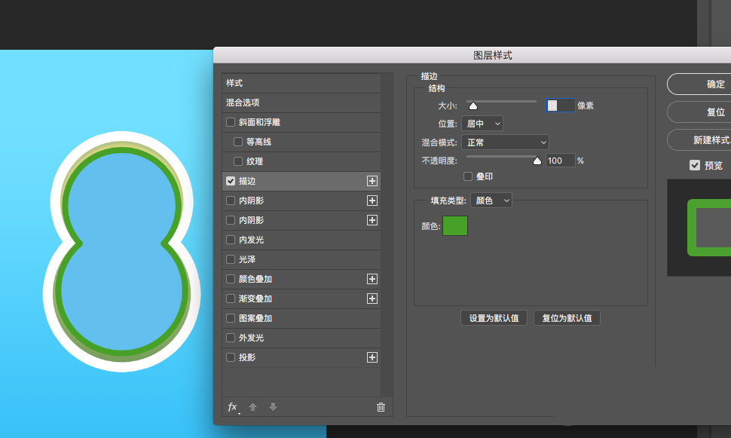
Task: Click the plus icon beside 渐变叠加
Action: 372,299
